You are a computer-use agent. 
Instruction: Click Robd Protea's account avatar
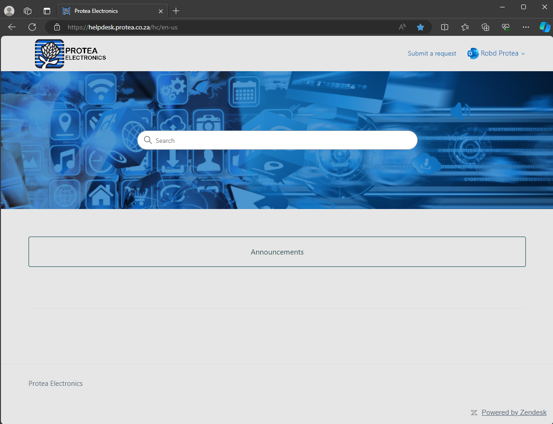pyautogui.click(x=472, y=53)
